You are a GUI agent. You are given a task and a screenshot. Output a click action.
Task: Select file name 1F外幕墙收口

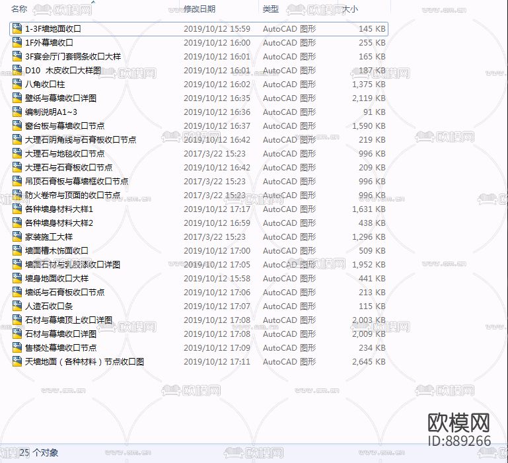click(49, 43)
